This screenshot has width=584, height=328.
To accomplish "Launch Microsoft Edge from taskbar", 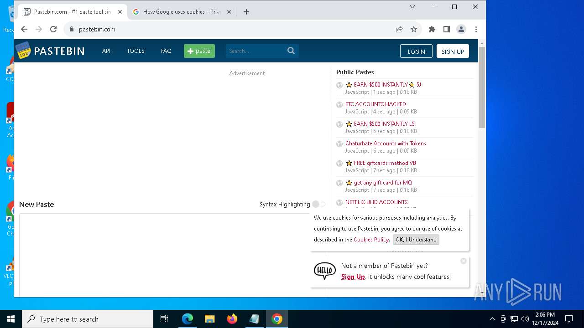I will click(188, 319).
